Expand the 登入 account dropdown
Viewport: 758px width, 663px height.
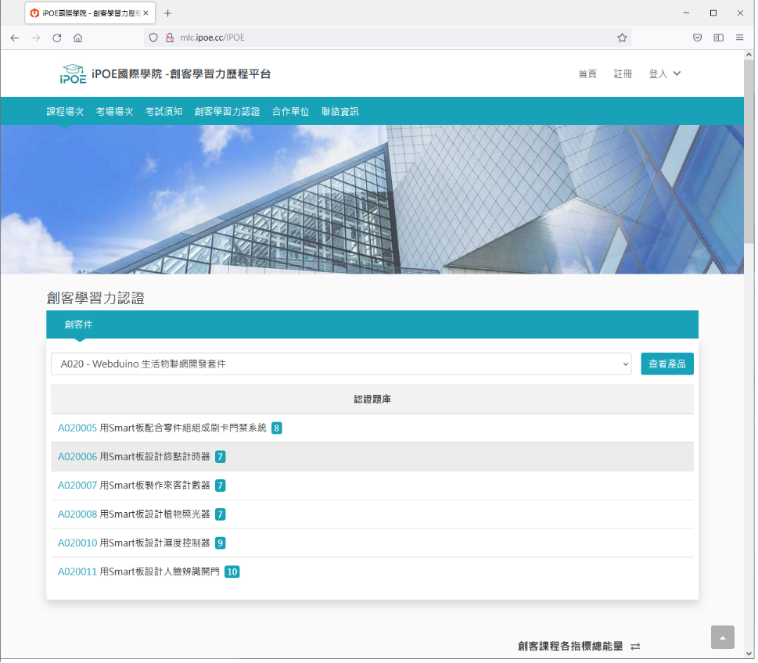coord(664,73)
